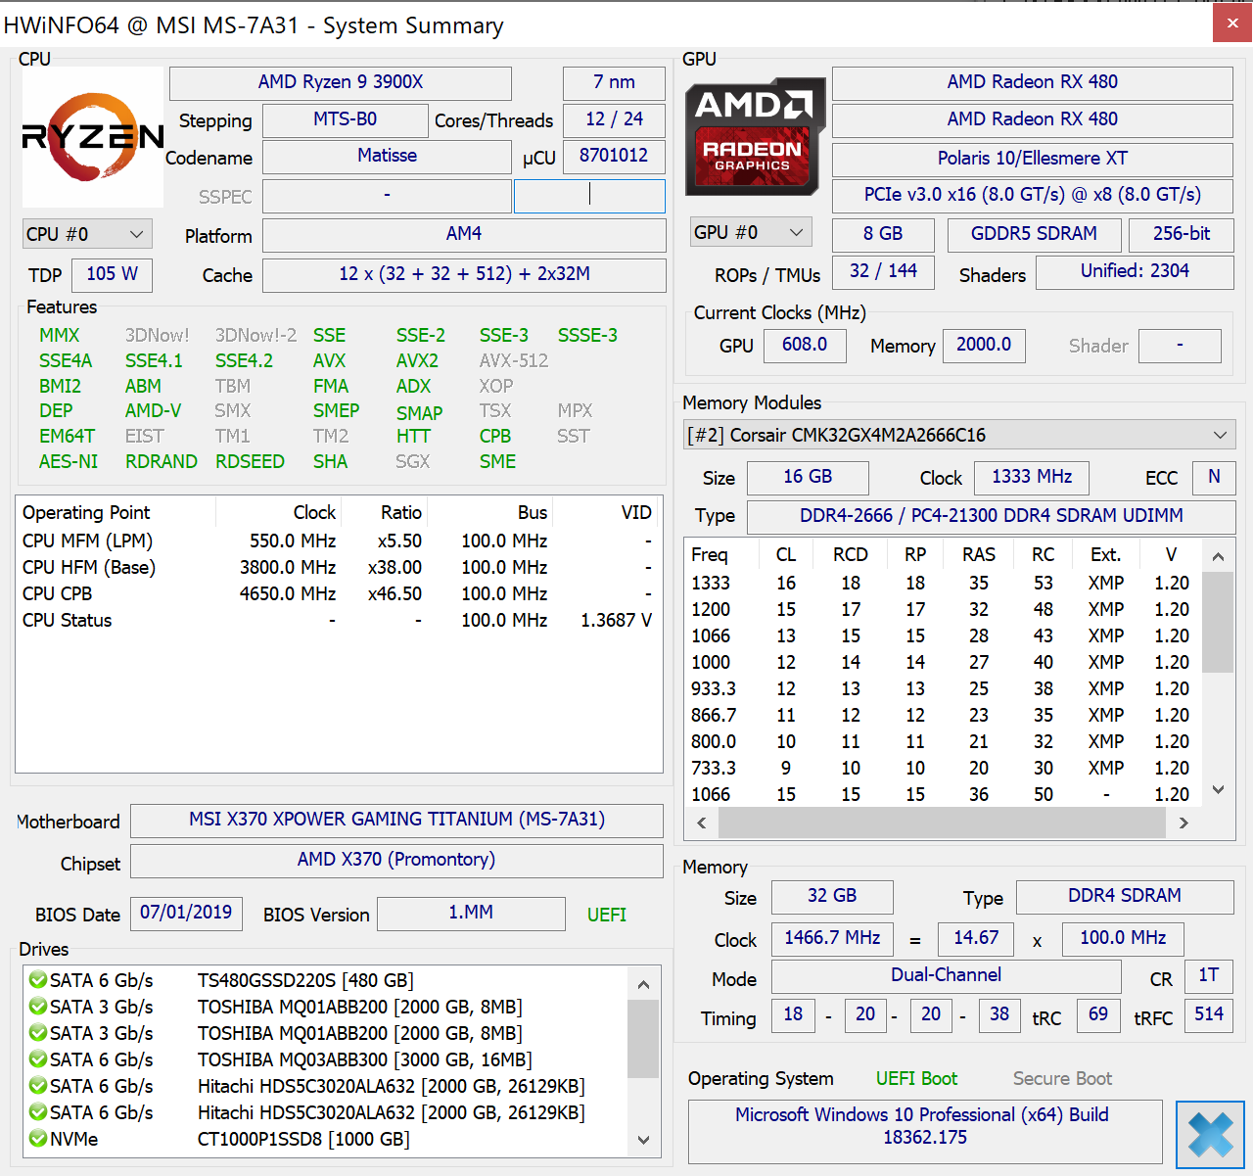Screen dimensions: 1253x1176
Task: Click the GPU memory clock 2000.0 field
Action: pos(984,346)
